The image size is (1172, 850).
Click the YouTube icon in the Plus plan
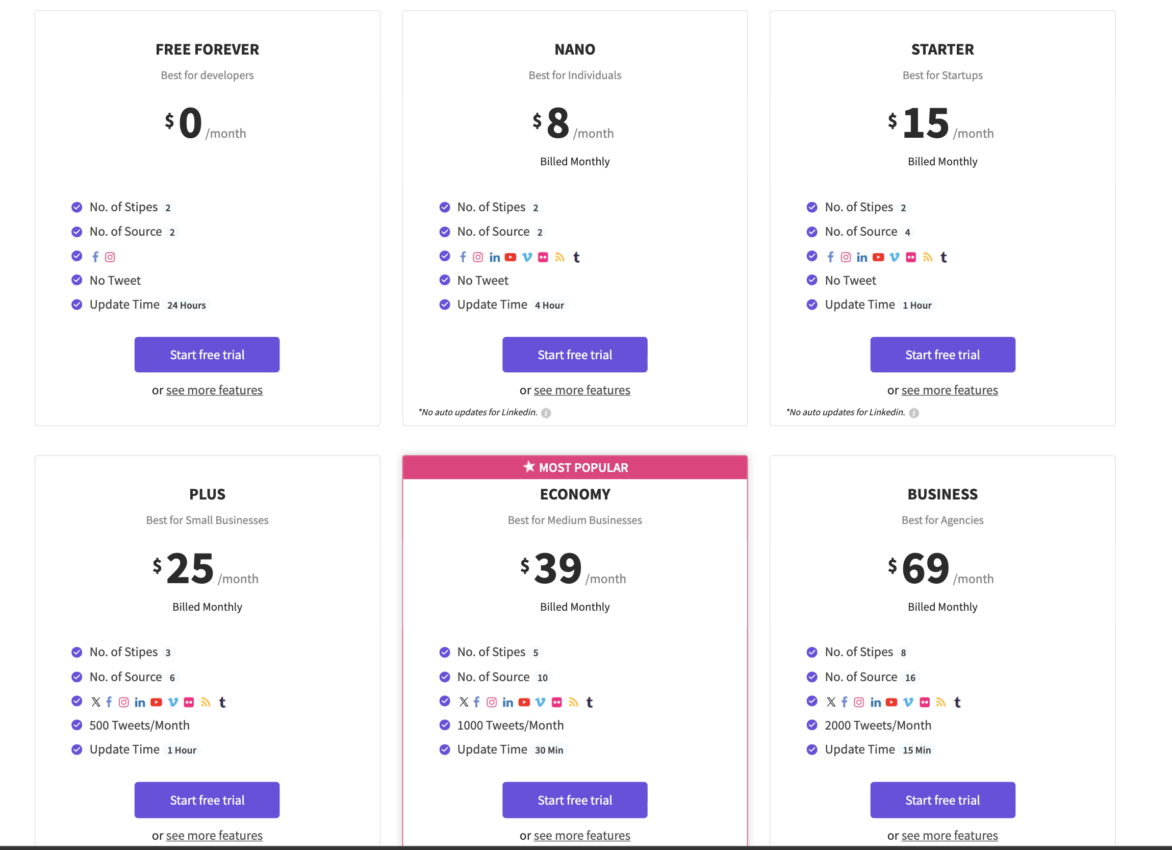click(156, 702)
